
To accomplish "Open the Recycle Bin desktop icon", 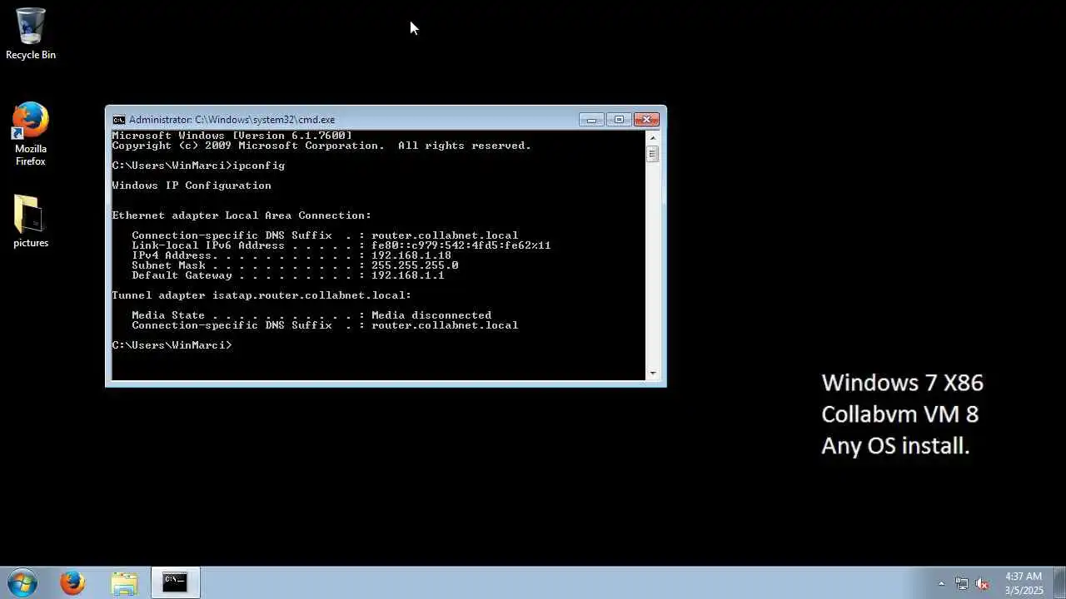I will (x=31, y=33).
